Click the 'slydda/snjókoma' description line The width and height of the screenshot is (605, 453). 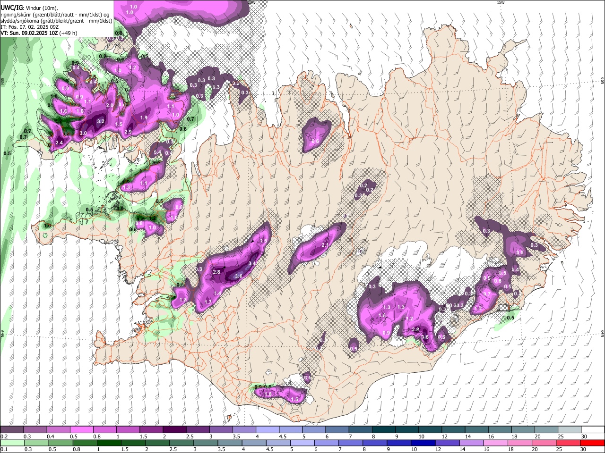[56, 21]
